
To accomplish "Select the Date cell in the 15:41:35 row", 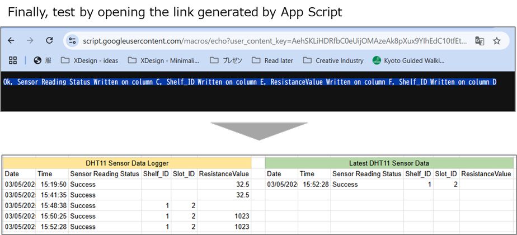I will (20, 195).
